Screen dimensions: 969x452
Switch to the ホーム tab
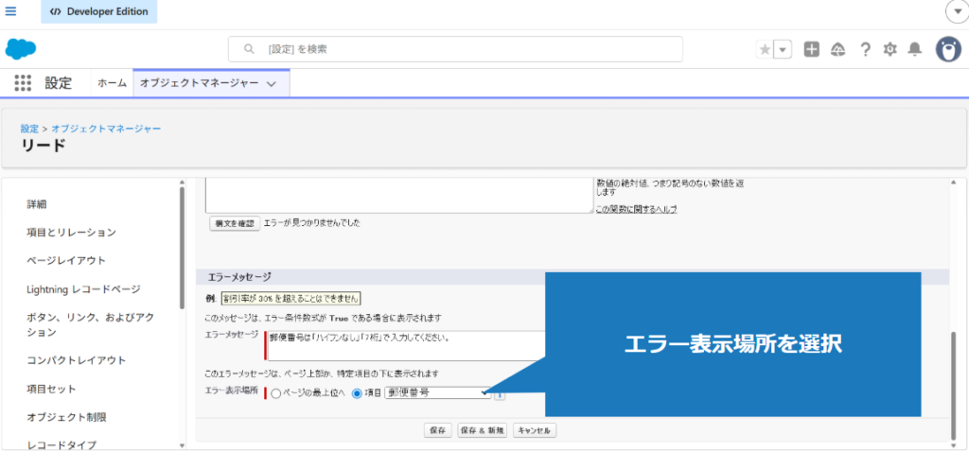[112, 83]
